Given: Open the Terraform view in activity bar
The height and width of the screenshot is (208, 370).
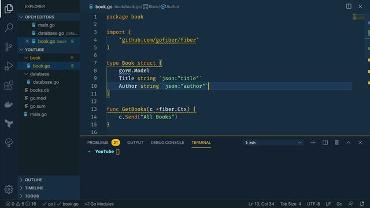Looking at the screenshot, I should pyautogui.click(x=9, y=123).
